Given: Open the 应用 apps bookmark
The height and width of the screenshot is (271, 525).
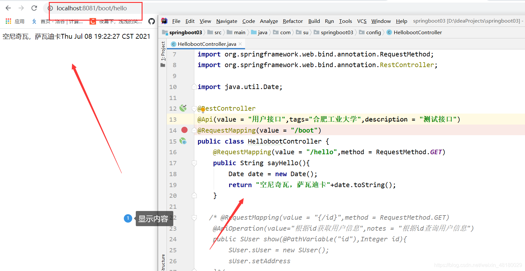Looking at the screenshot, I should (x=15, y=21).
